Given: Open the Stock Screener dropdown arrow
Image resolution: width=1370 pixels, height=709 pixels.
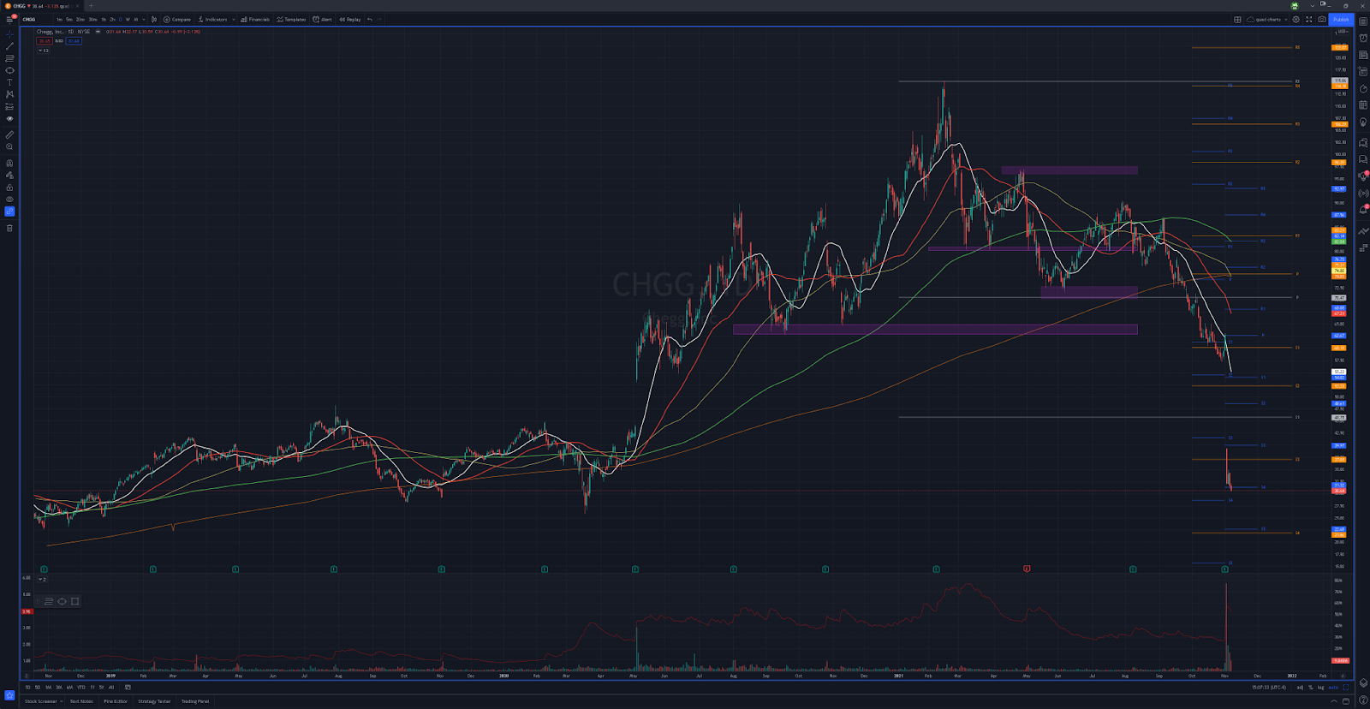Looking at the screenshot, I should point(62,701).
